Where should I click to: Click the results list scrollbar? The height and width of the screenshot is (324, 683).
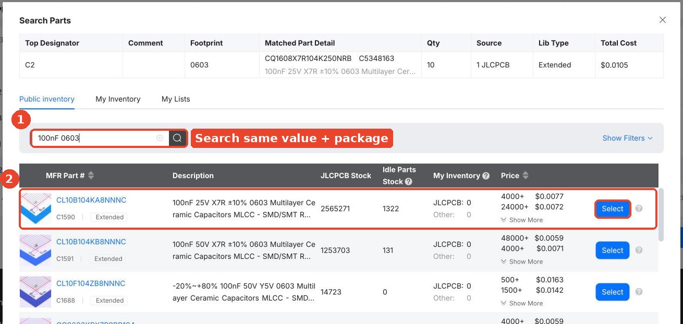(661, 215)
